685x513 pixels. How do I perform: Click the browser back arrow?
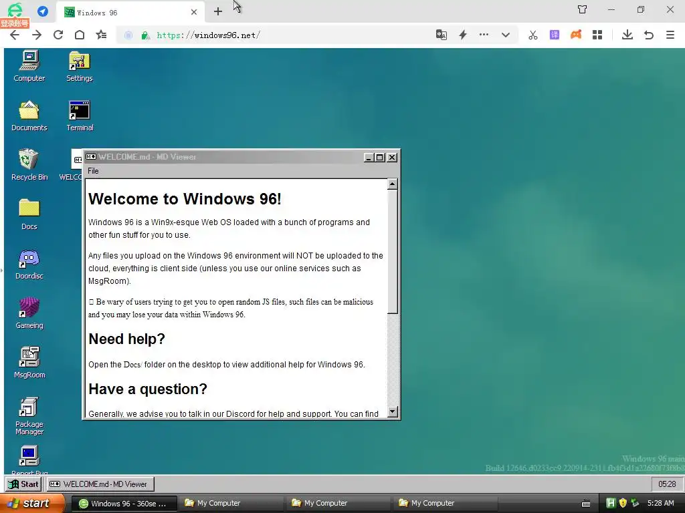pyautogui.click(x=15, y=35)
